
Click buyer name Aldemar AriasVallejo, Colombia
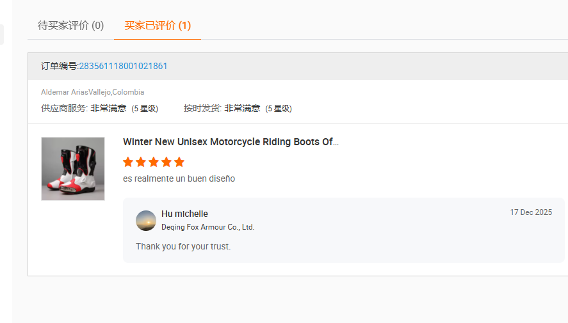92,92
